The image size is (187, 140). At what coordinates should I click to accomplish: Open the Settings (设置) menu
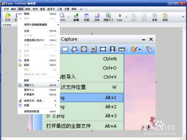[67, 9]
